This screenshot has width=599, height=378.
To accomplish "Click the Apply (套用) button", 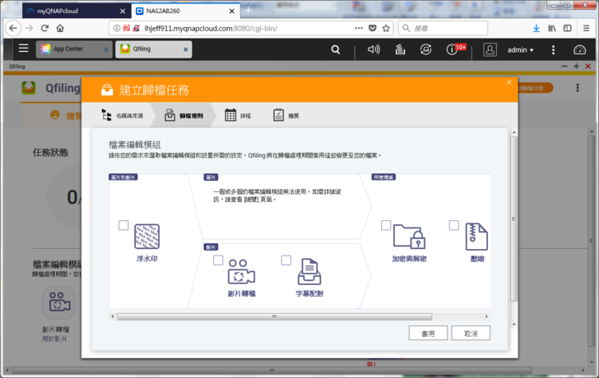I will (x=428, y=334).
